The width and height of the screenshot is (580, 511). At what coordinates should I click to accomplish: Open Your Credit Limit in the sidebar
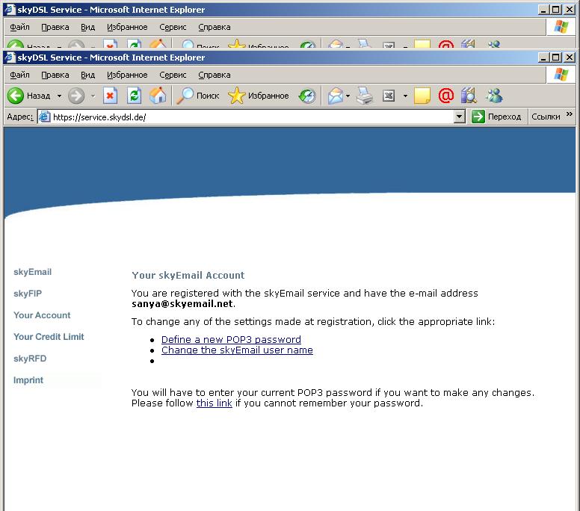49,337
